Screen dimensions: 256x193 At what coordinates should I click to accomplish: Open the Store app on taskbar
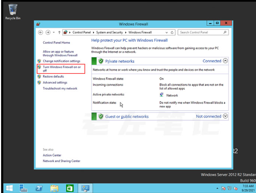70,187
